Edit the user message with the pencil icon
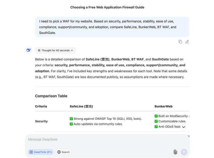The height and width of the screenshot is (158, 214). (187, 42)
